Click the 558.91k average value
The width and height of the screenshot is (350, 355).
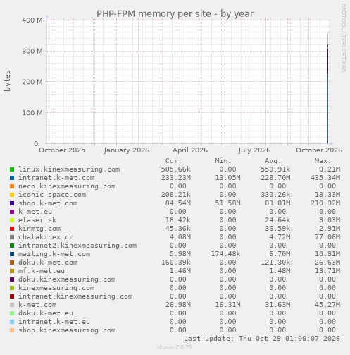(275, 169)
